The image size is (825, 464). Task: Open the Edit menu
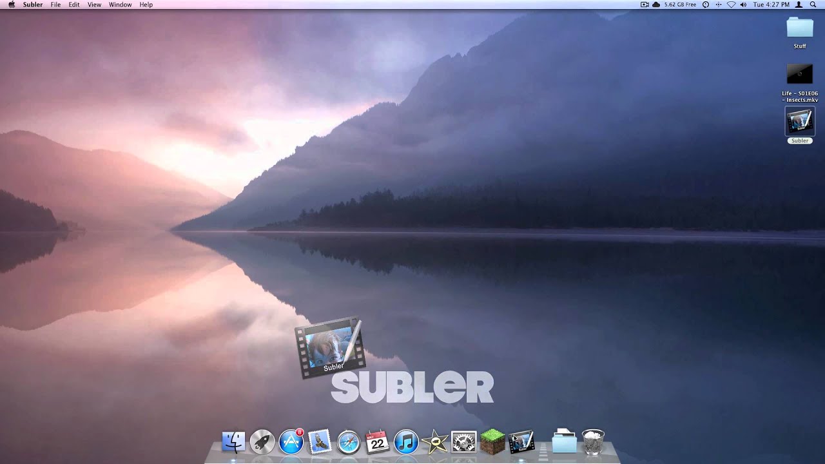[74, 5]
